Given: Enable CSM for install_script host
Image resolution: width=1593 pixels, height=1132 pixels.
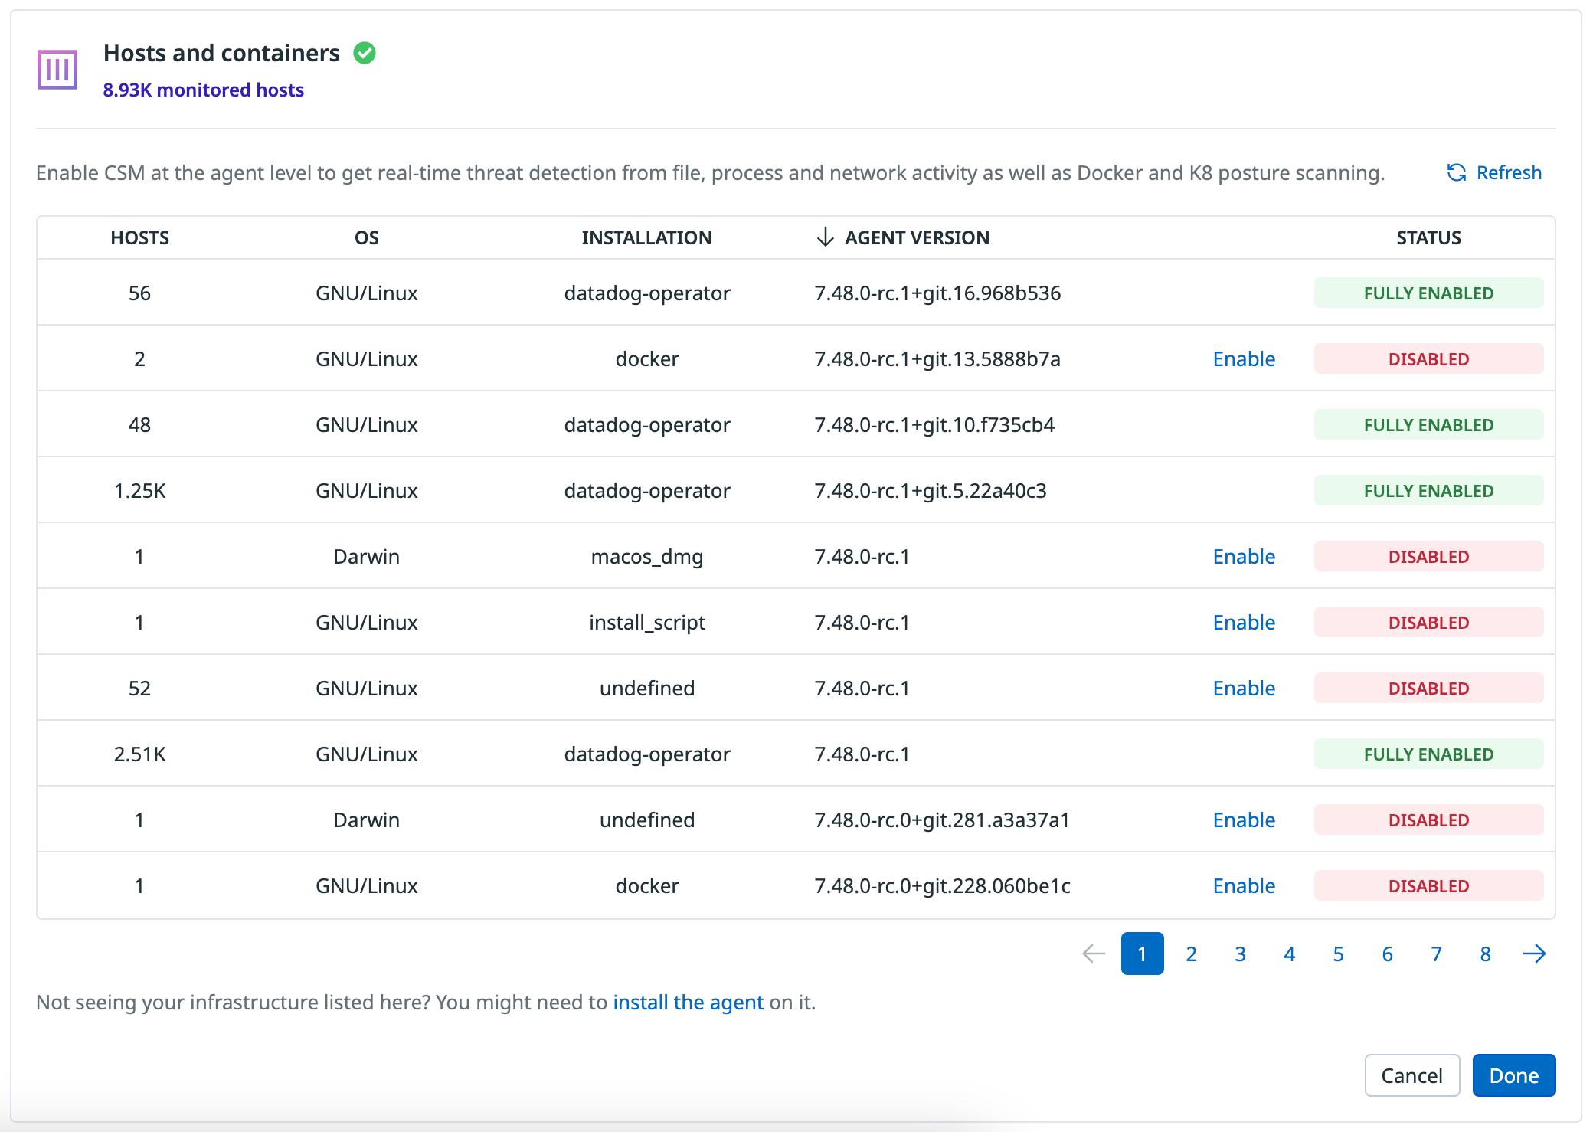Looking at the screenshot, I should [1244, 623].
